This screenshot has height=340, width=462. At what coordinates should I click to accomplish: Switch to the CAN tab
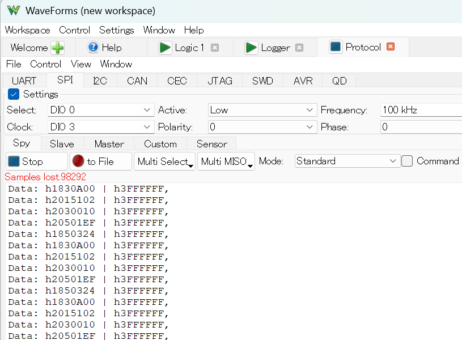pos(137,80)
